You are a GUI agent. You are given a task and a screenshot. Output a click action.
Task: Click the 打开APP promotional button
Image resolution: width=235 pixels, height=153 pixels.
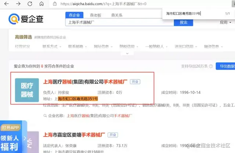[x=11, y=128]
